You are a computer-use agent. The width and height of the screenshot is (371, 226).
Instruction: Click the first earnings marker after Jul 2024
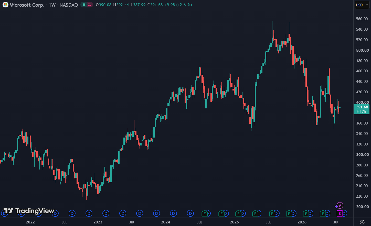pyautogui.click(x=205, y=213)
